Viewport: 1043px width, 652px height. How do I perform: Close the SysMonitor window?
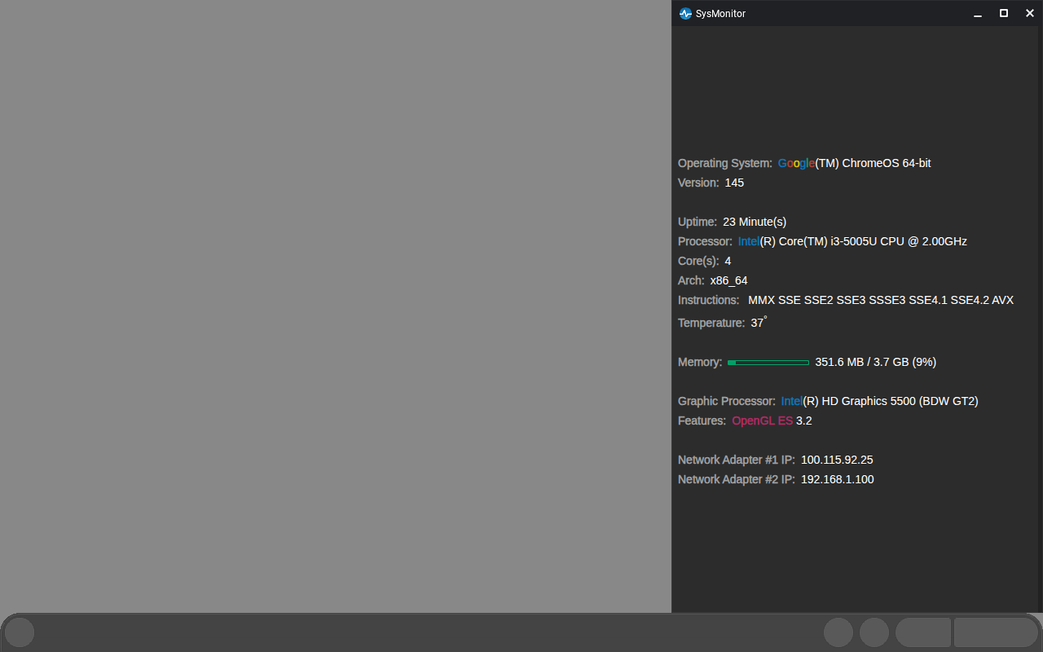[1029, 13]
